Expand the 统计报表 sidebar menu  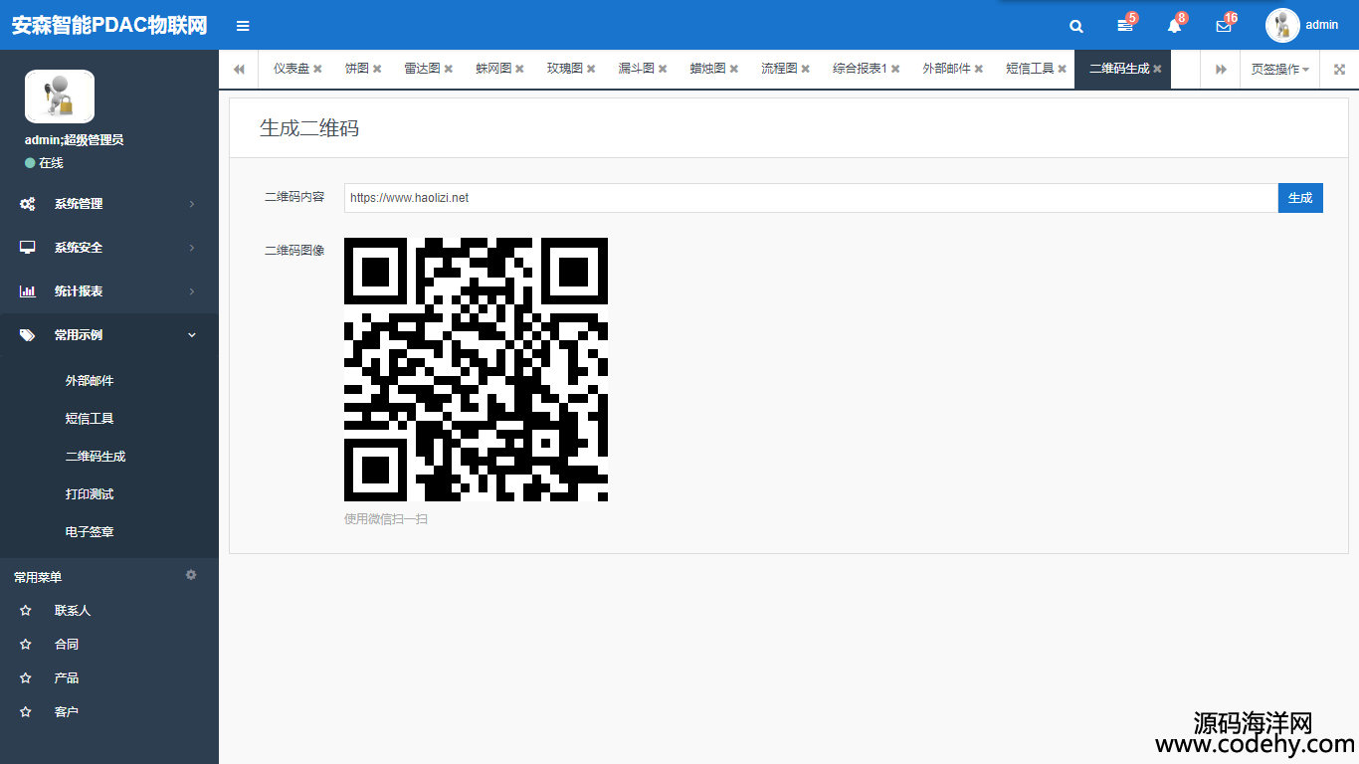(109, 291)
